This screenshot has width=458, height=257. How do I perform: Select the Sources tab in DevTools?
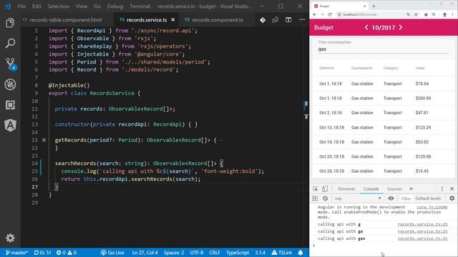click(x=394, y=188)
